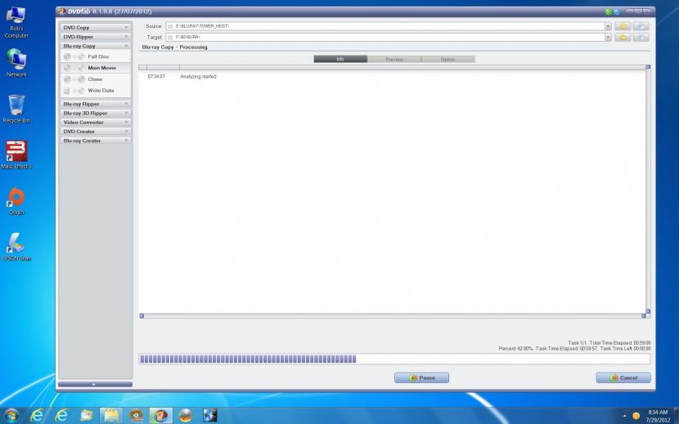The height and width of the screenshot is (424, 679).
Task: Choose the Clone copy mode
Action: tap(96, 79)
